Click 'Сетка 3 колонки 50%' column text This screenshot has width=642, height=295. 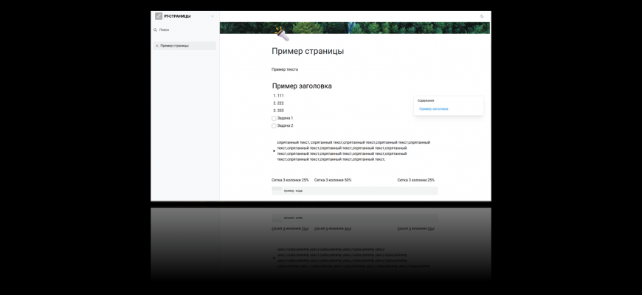pos(333,180)
